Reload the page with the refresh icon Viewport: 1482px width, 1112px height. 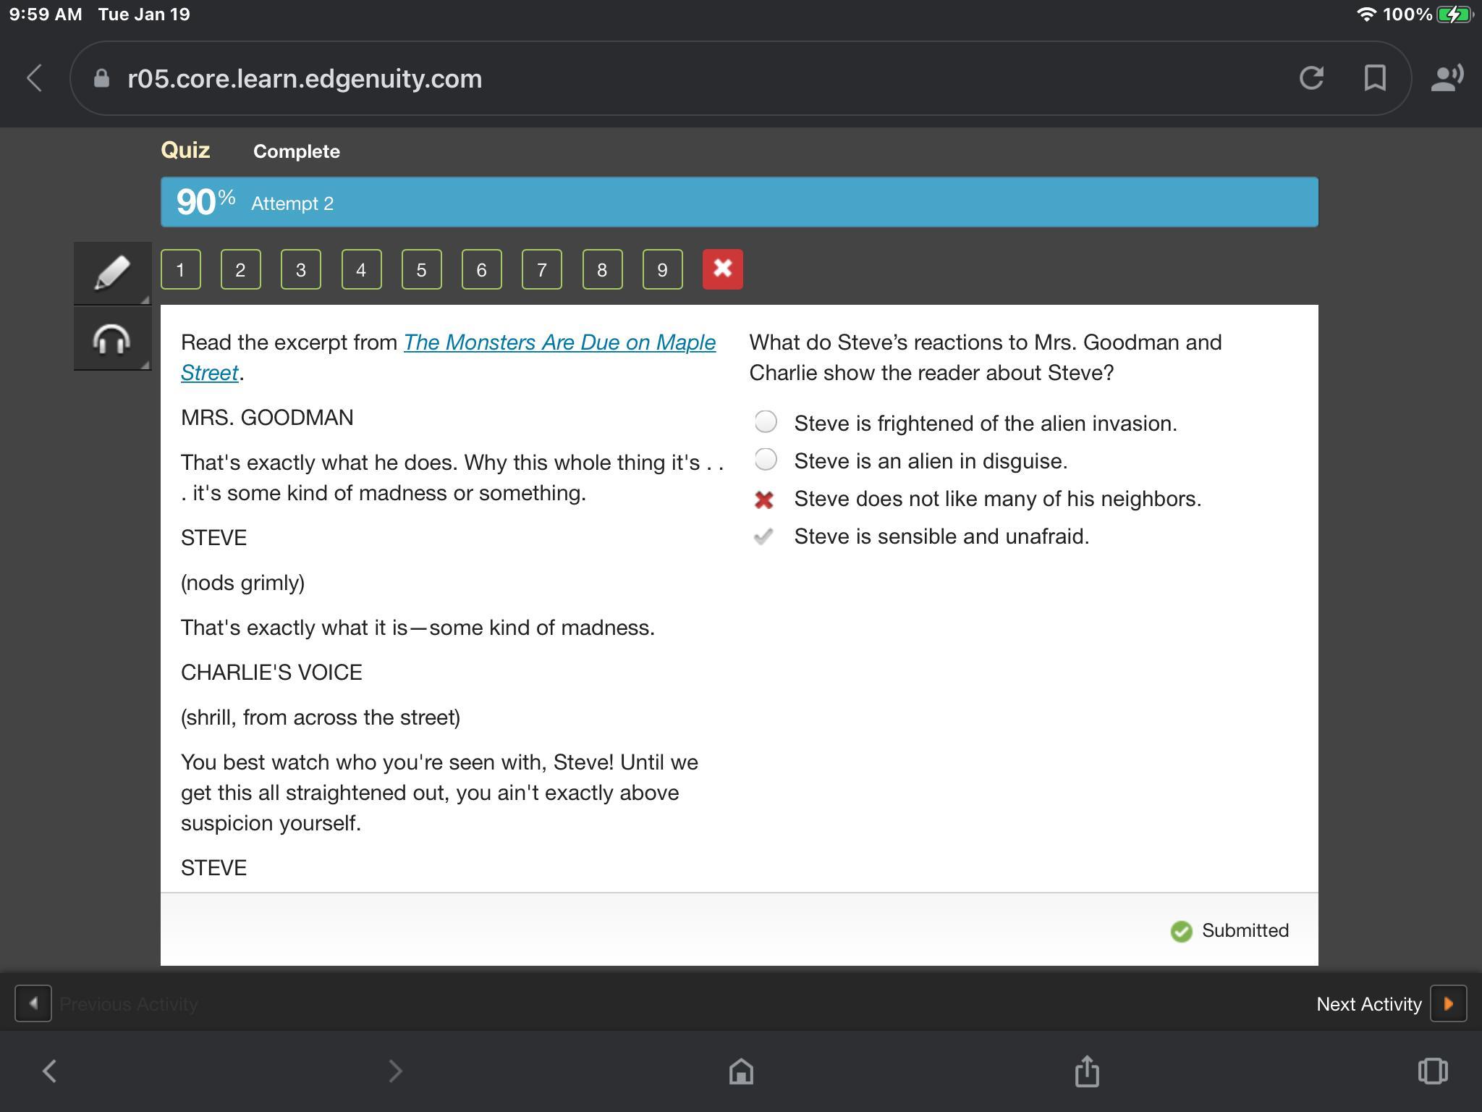(x=1311, y=78)
